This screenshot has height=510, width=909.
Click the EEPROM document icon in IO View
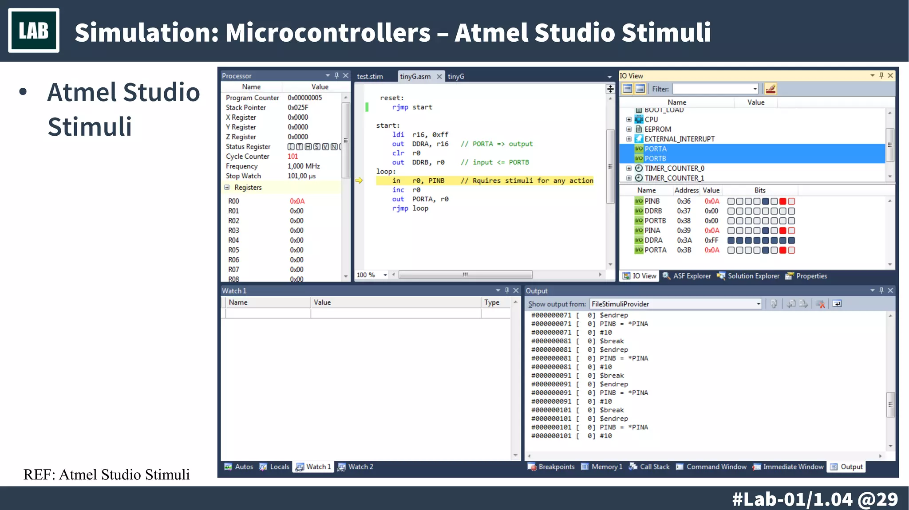click(x=639, y=129)
